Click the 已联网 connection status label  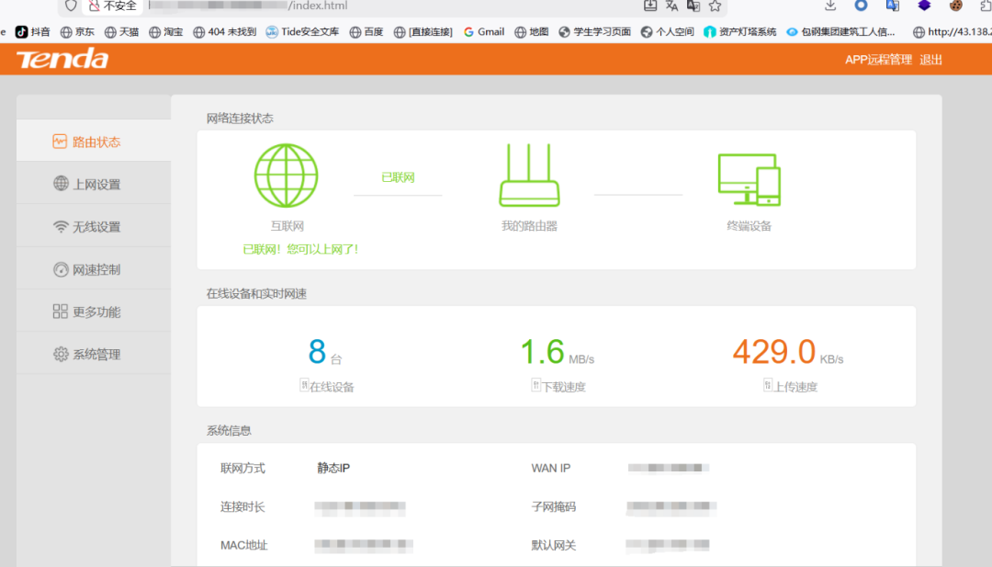[x=398, y=178]
